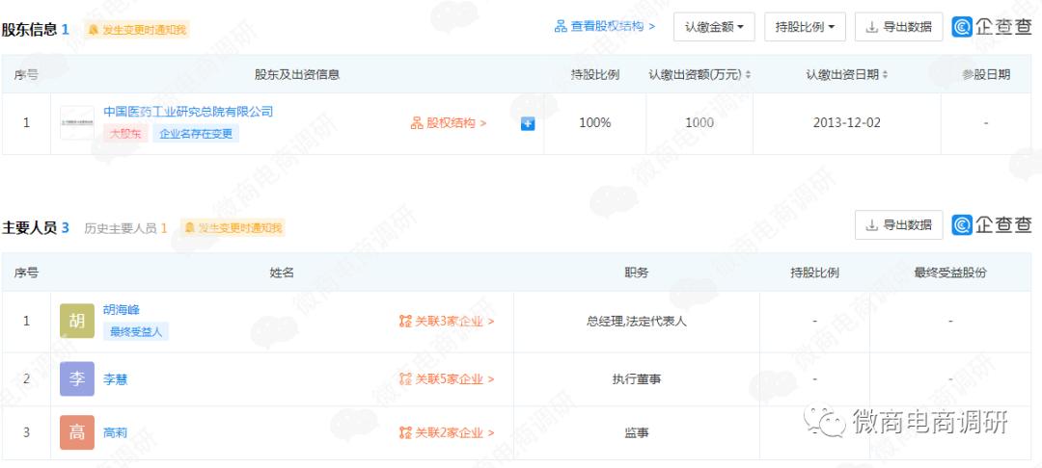Open 认缴金额 dropdown

tap(714, 27)
